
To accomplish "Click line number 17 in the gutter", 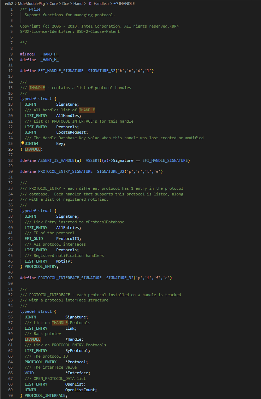I will [x=11, y=99].
